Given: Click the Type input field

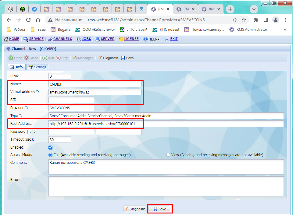Looking at the screenshot, I should tap(166, 116).
